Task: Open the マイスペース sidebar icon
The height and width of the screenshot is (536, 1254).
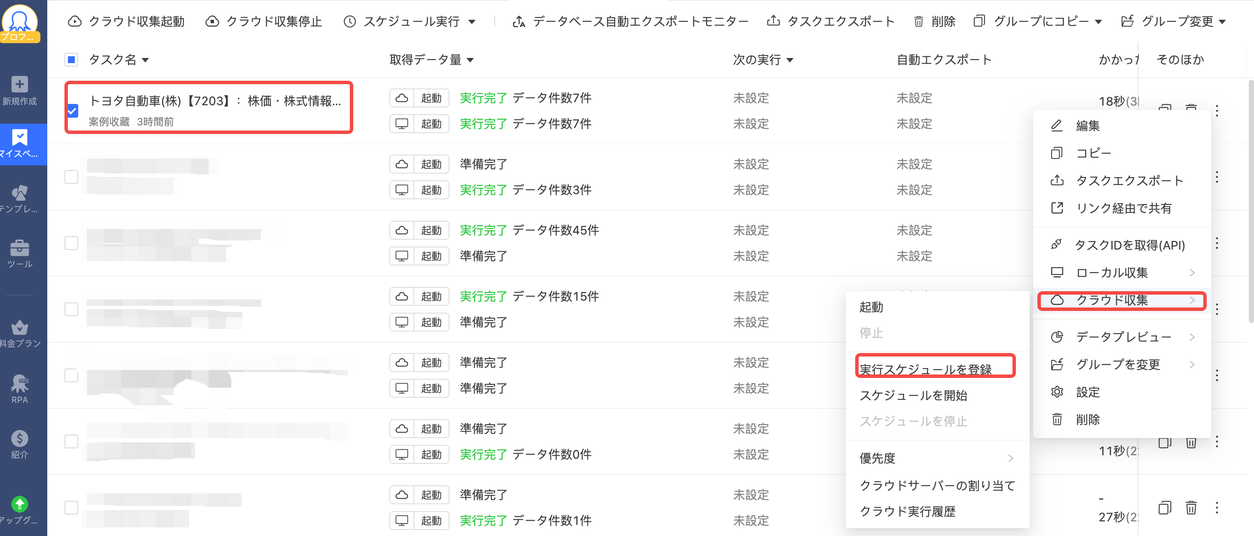Action: click(19, 144)
